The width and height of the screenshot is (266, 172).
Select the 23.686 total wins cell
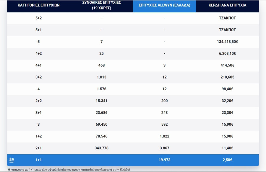101,112
